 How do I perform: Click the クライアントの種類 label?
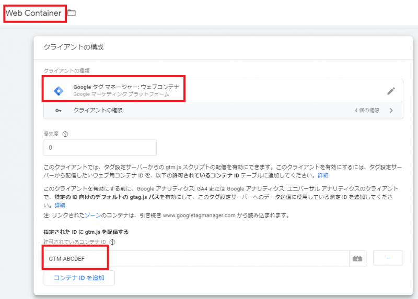66,71
